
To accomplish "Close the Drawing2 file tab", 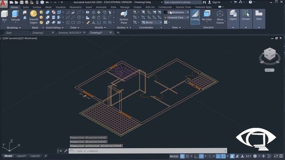I will pos(110,32).
